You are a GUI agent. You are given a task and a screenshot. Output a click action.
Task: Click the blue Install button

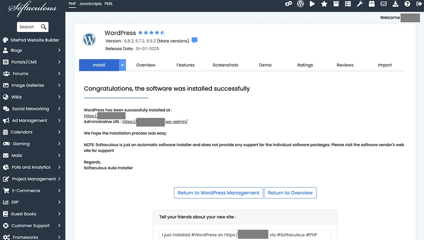coord(99,65)
